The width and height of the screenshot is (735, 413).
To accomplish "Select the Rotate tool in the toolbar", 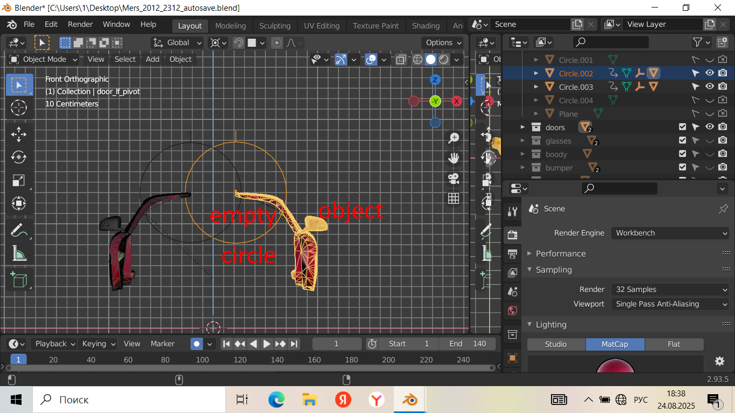I will pyautogui.click(x=19, y=157).
